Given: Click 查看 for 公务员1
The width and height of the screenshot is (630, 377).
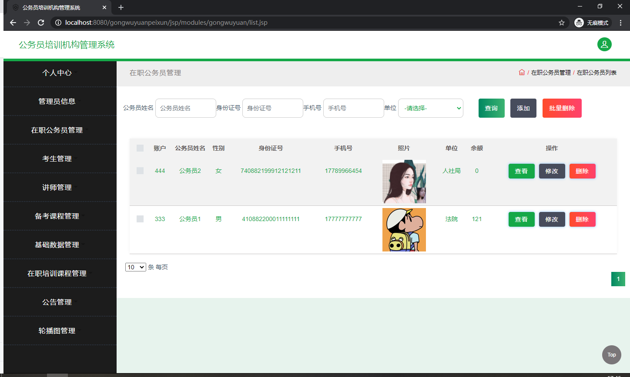Looking at the screenshot, I should (522, 219).
